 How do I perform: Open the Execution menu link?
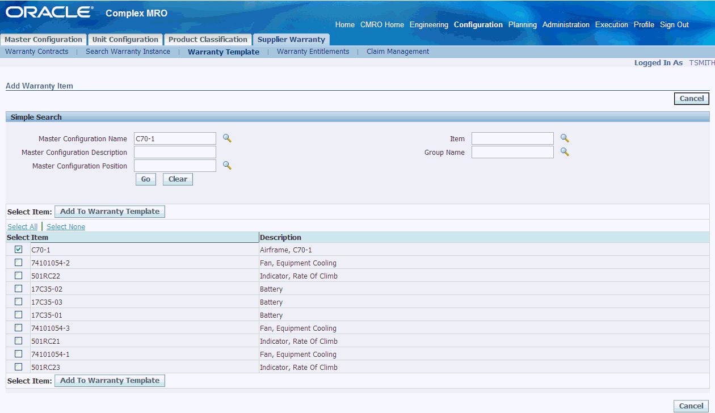click(x=612, y=25)
